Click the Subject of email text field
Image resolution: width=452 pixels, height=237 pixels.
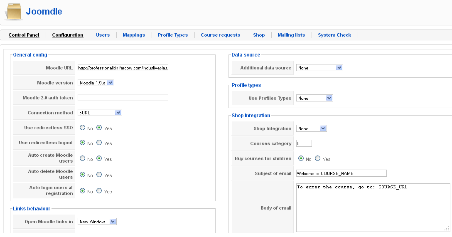point(341,173)
